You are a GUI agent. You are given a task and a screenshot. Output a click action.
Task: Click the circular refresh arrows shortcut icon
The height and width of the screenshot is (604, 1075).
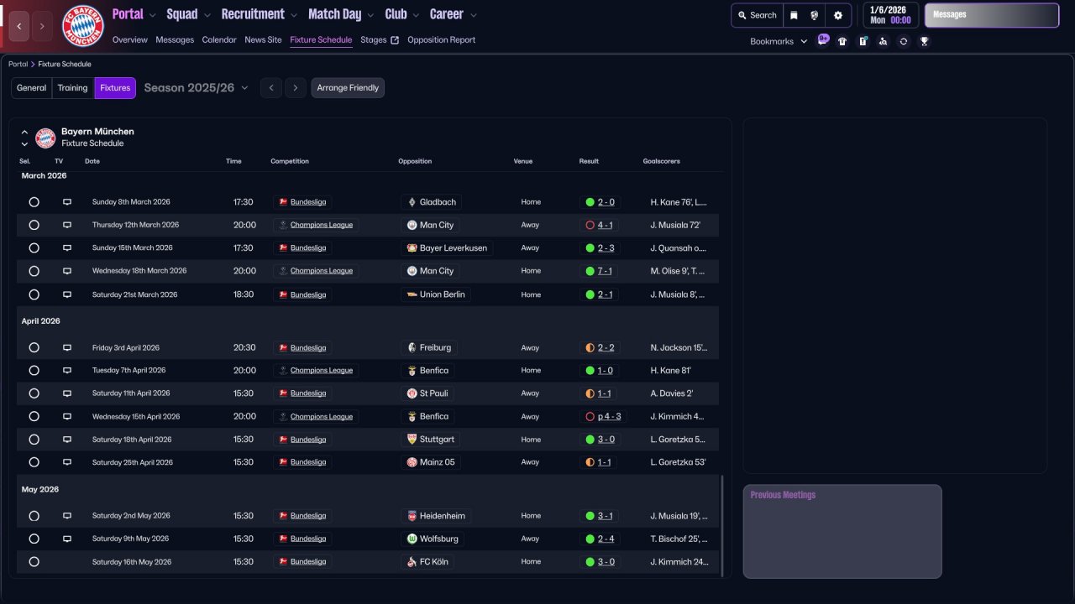coord(903,41)
